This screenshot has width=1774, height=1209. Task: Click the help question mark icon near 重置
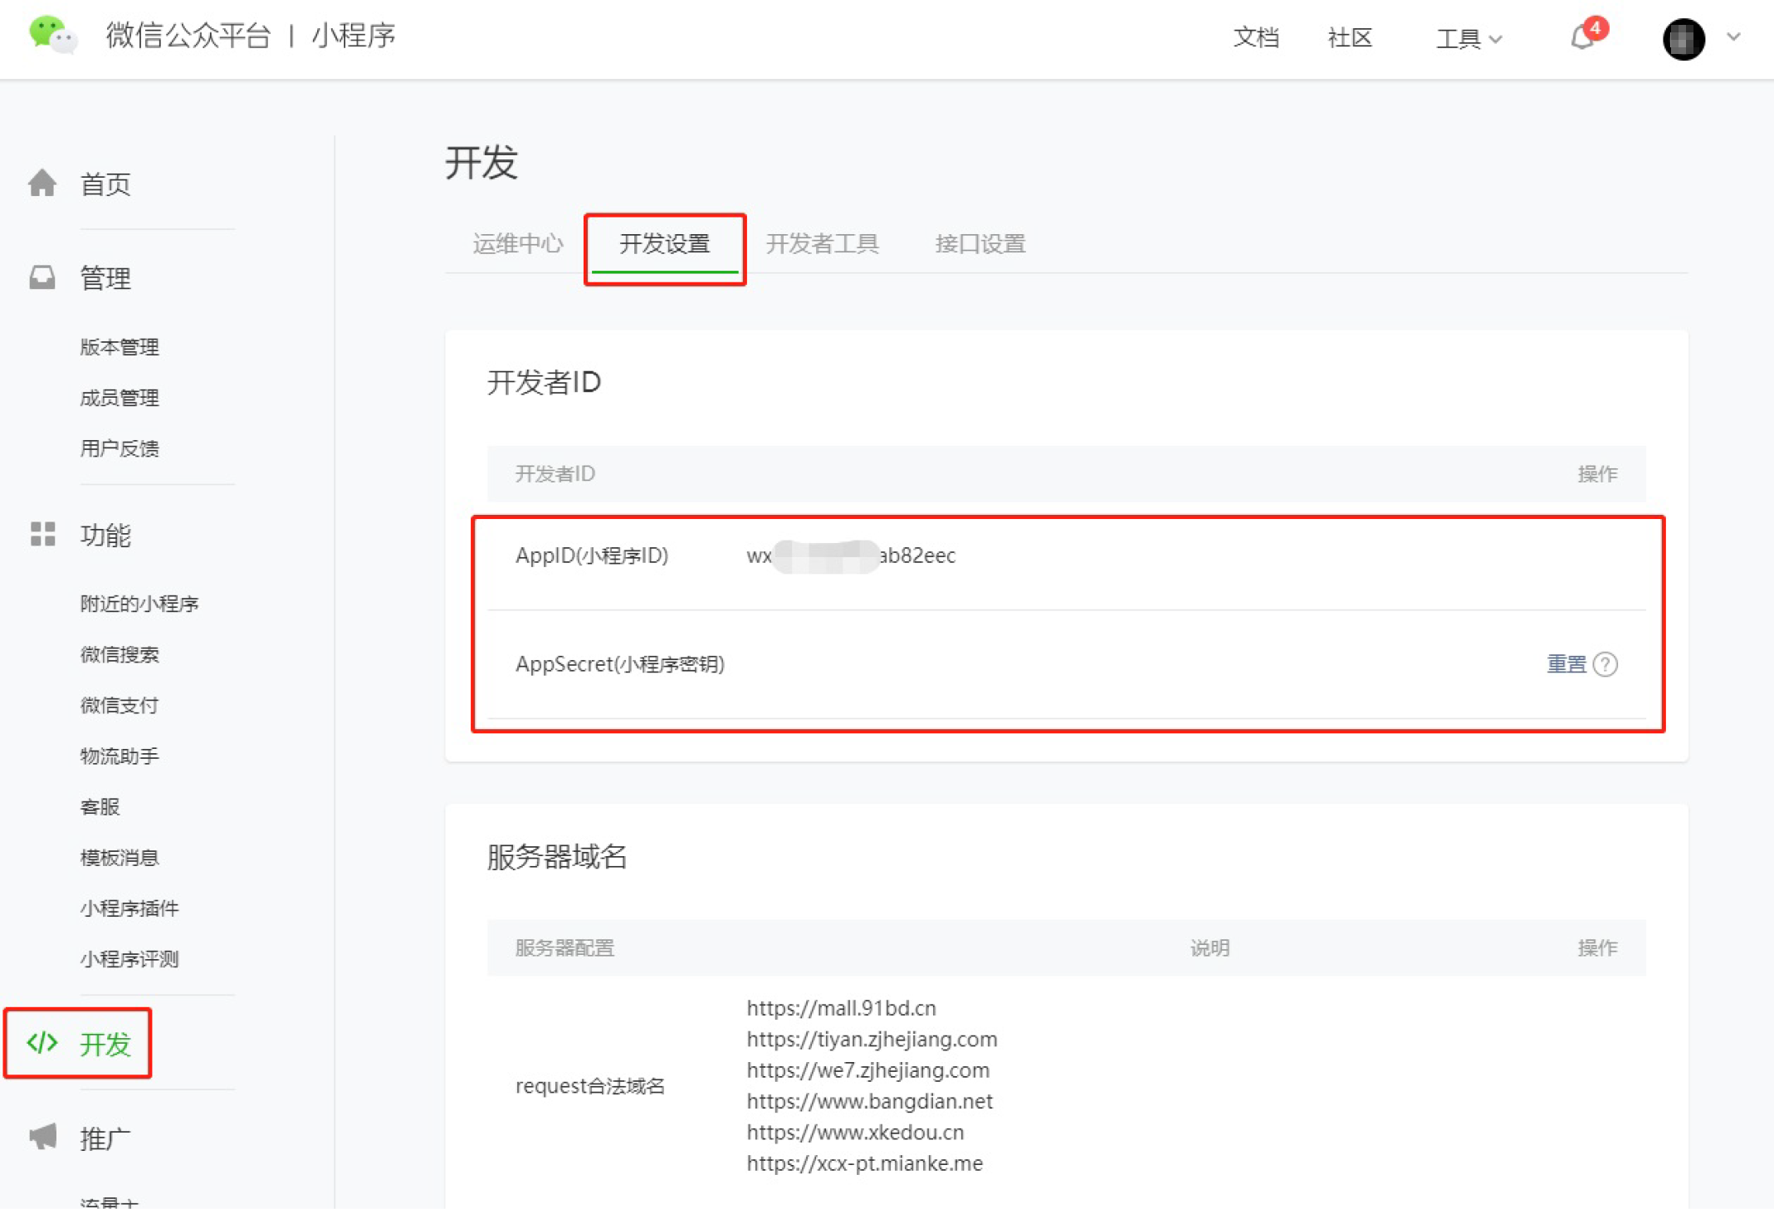click(1605, 664)
